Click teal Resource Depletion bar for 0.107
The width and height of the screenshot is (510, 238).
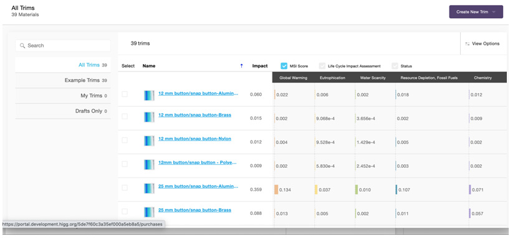(396, 190)
